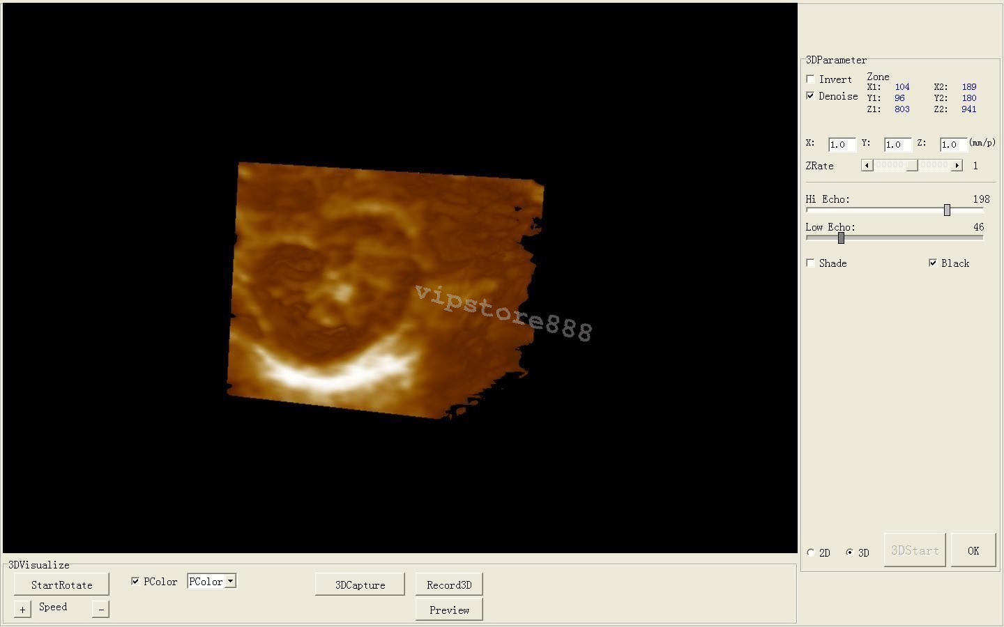Click the 3DCapture button
This screenshot has width=1004, height=627.
[x=360, y=585]
